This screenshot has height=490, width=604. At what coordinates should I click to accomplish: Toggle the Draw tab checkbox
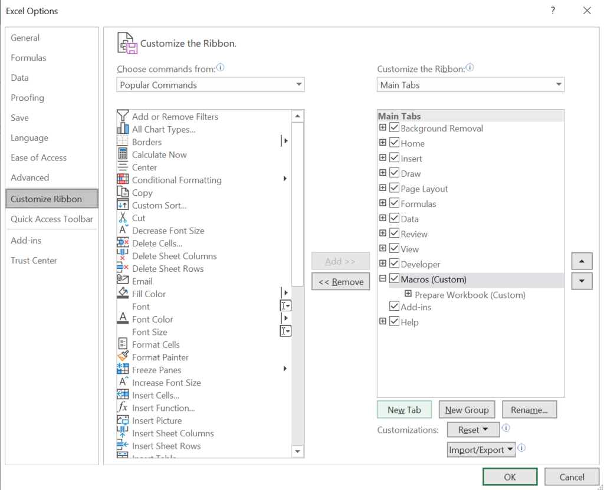[x=394, y=172]
